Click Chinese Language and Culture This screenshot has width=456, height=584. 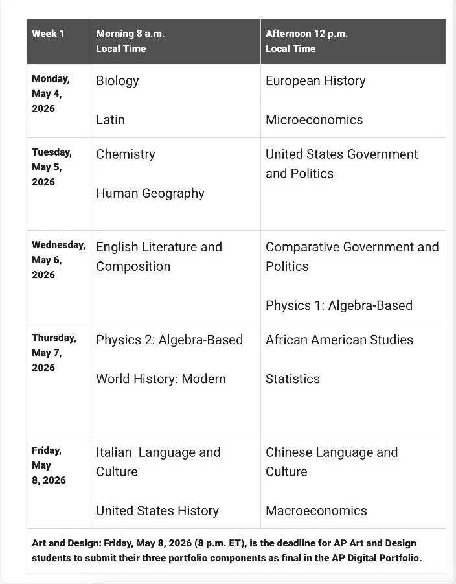point(332,461)
